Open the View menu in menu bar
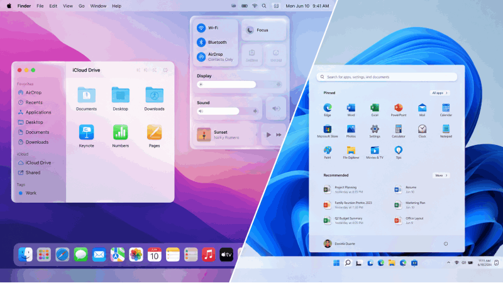Screen dimensions: 503x283 (x=68, y=6)
